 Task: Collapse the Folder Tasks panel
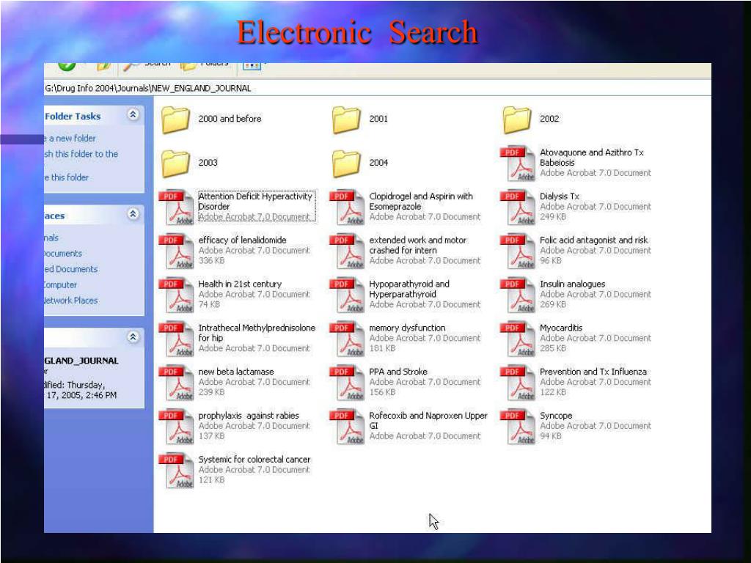coord(133,116)
